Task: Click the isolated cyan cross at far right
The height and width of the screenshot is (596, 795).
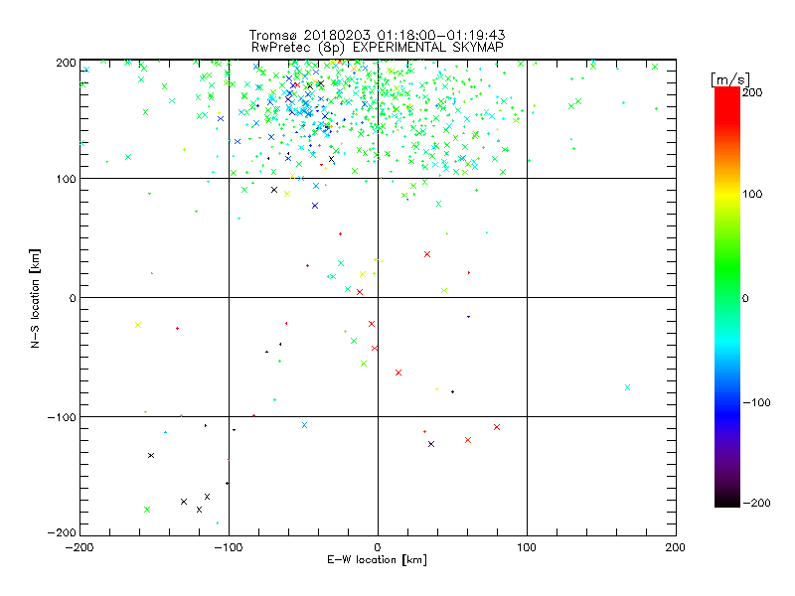Action: point(627,387)
